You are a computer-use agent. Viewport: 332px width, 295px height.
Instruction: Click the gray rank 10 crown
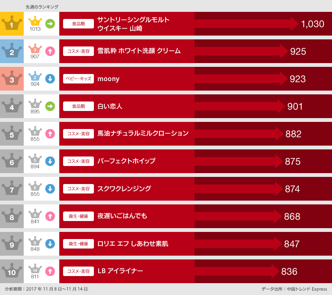tap(11, 271)
